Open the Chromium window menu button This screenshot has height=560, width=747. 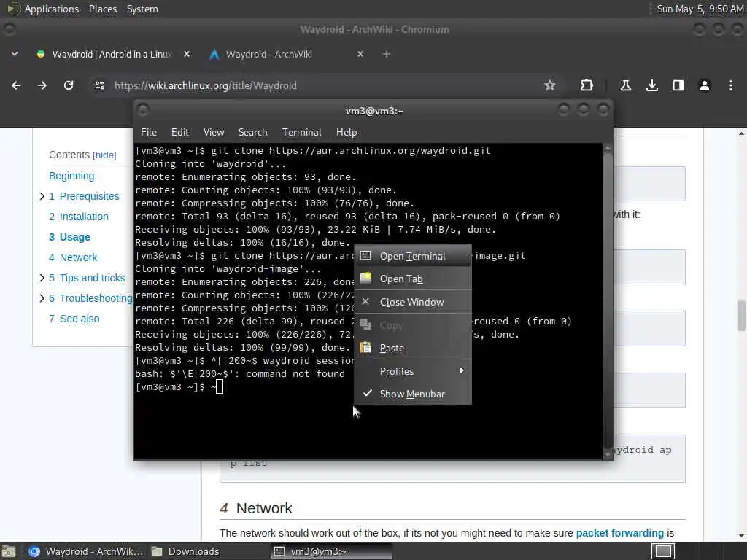(9, 29)
